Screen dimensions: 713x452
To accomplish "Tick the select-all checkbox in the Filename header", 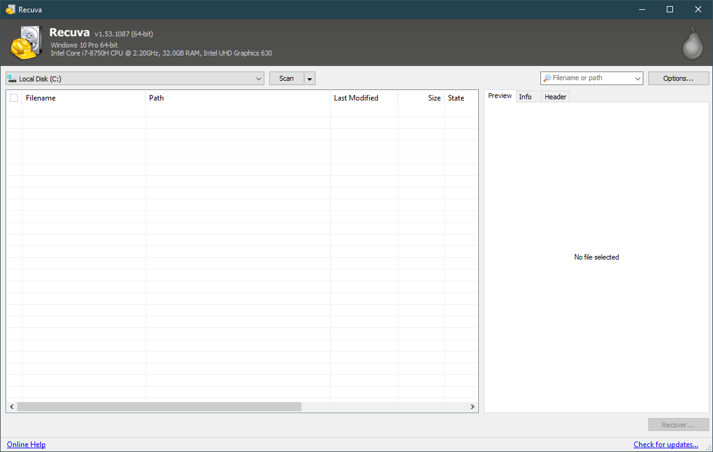I will 14,98.
